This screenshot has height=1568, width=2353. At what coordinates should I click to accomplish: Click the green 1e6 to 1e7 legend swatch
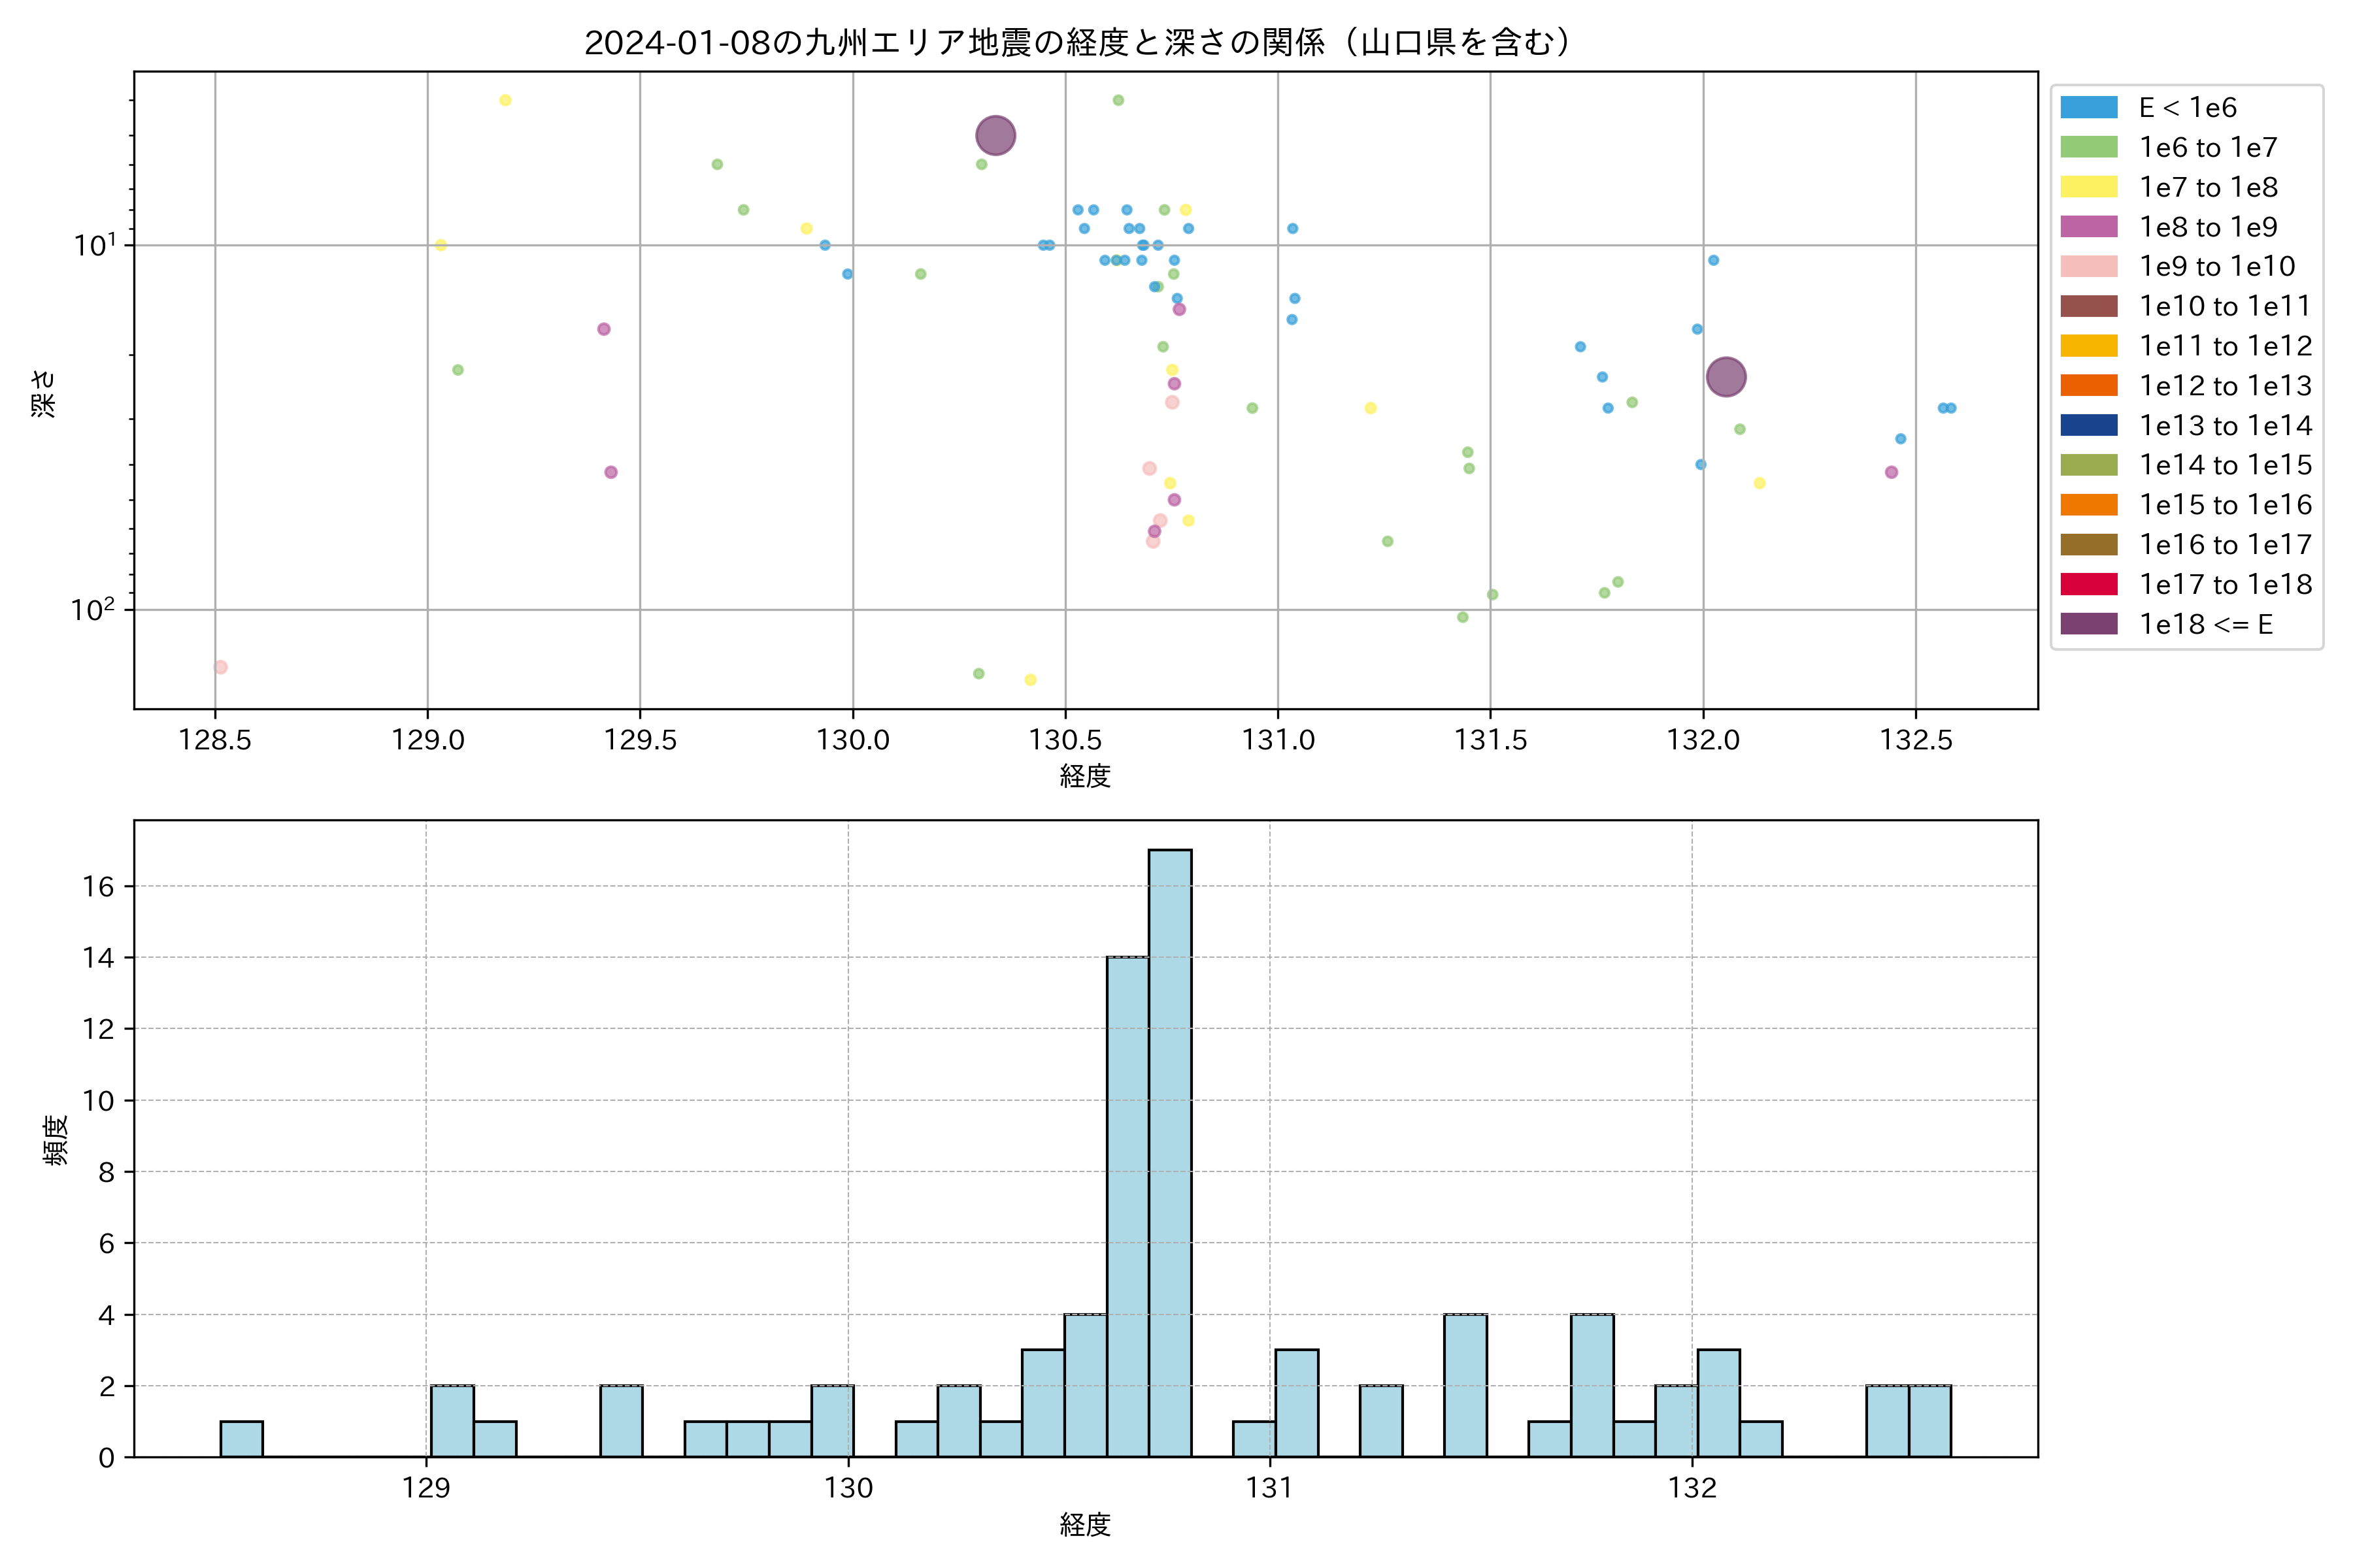click(x=2089, y=147)
